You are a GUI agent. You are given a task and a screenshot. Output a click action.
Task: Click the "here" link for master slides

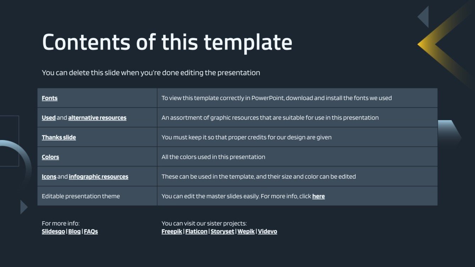pos(318,196)
